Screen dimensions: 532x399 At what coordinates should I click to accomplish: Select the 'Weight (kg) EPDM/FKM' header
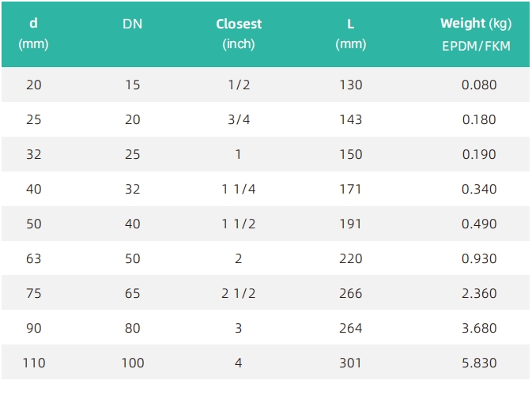coord(476,34)
